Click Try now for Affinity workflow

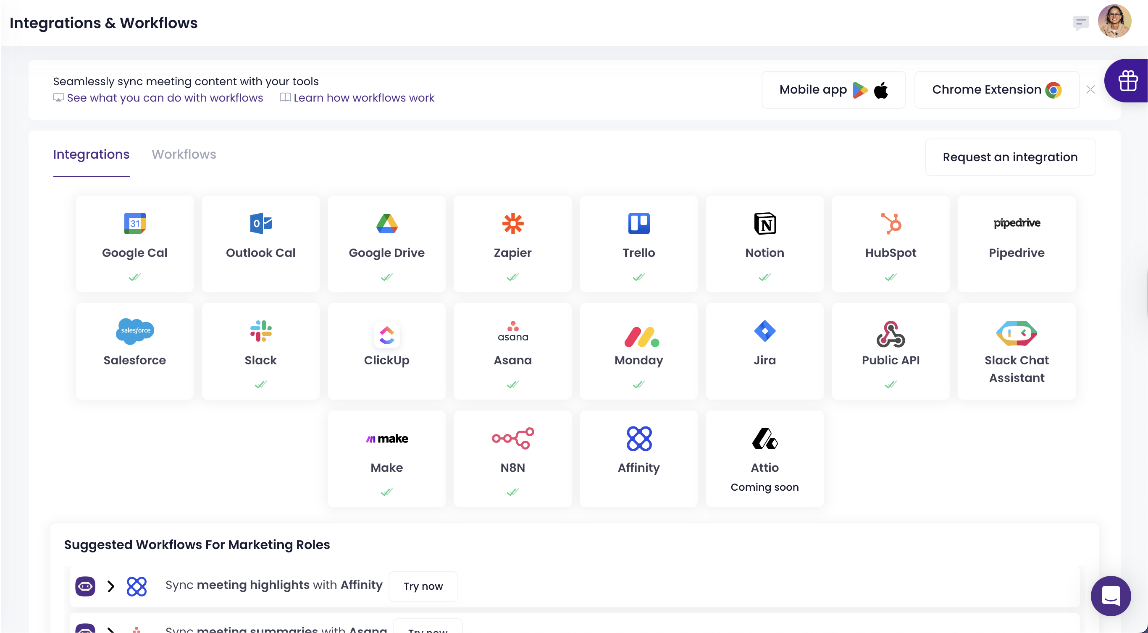[423, 586]
